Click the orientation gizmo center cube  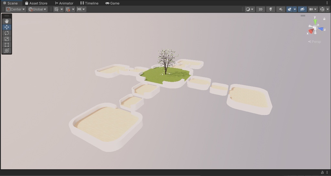point(315,28)
